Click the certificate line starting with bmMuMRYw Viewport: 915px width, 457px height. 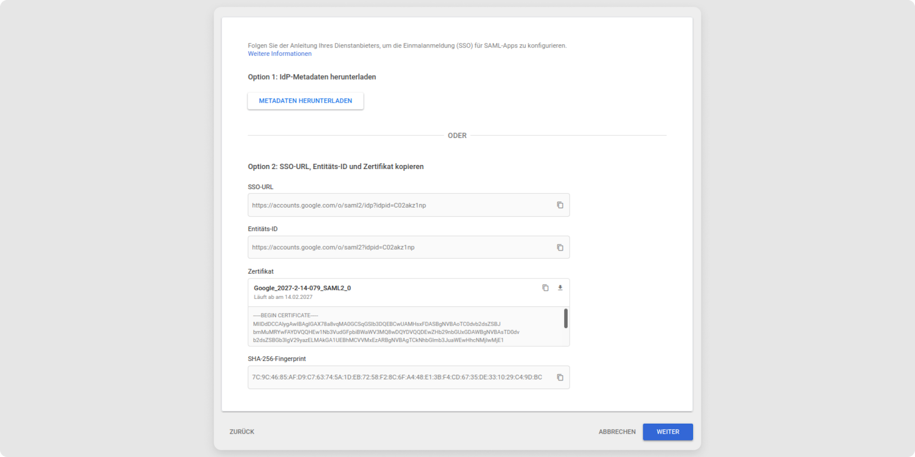[x=386, y=332]
